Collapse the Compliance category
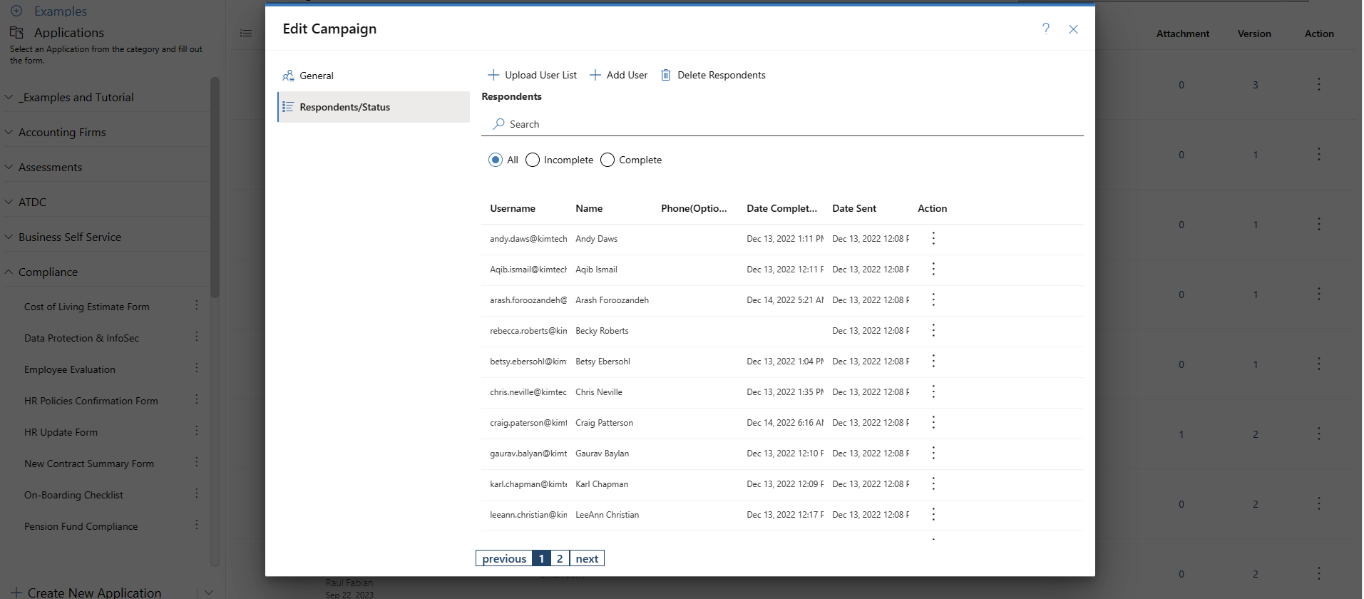This screenshot has height=599, width=1364. point(9,272)
